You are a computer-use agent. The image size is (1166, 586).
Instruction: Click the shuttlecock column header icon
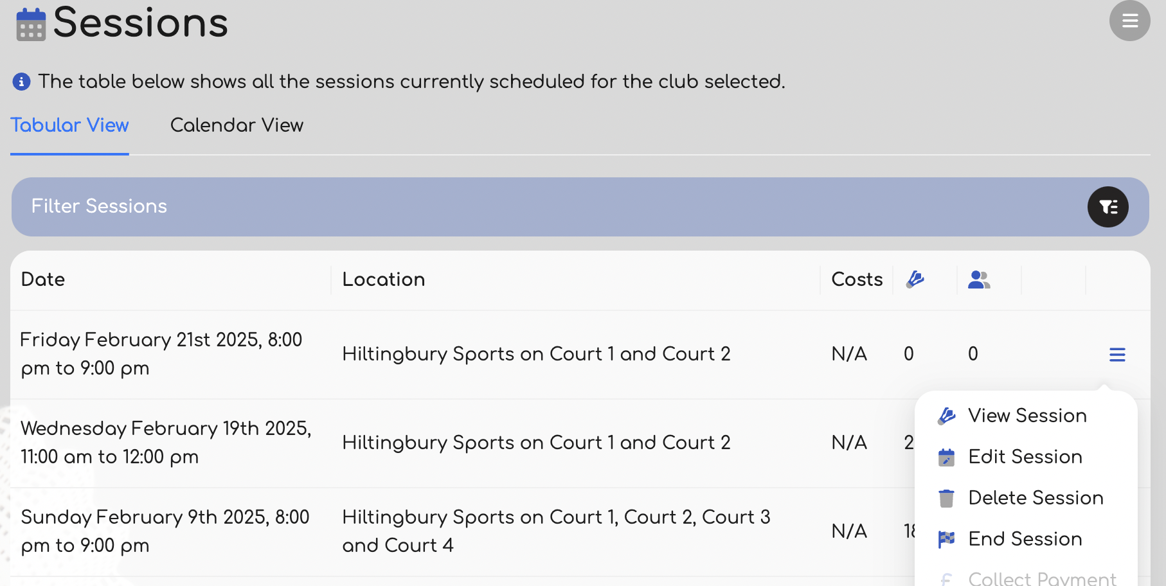pyautogui.click(x=915, y=280)
